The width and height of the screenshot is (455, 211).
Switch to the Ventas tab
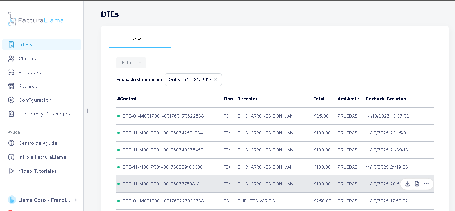point(139,40)
